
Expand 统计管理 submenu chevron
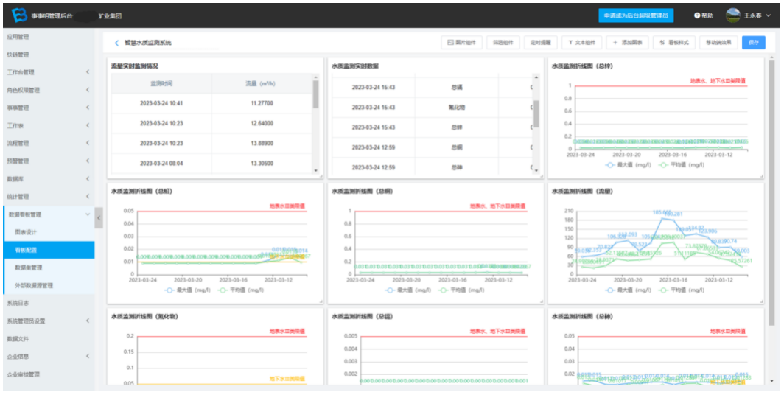[88, 197]
